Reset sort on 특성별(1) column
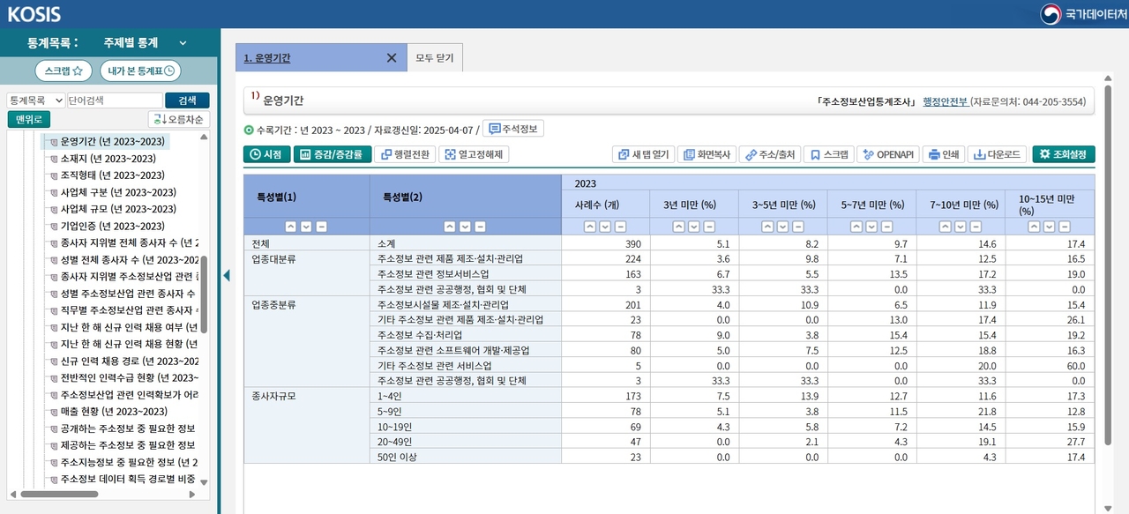This screenshot has width=1129, height=514. (x=321, y=227)
